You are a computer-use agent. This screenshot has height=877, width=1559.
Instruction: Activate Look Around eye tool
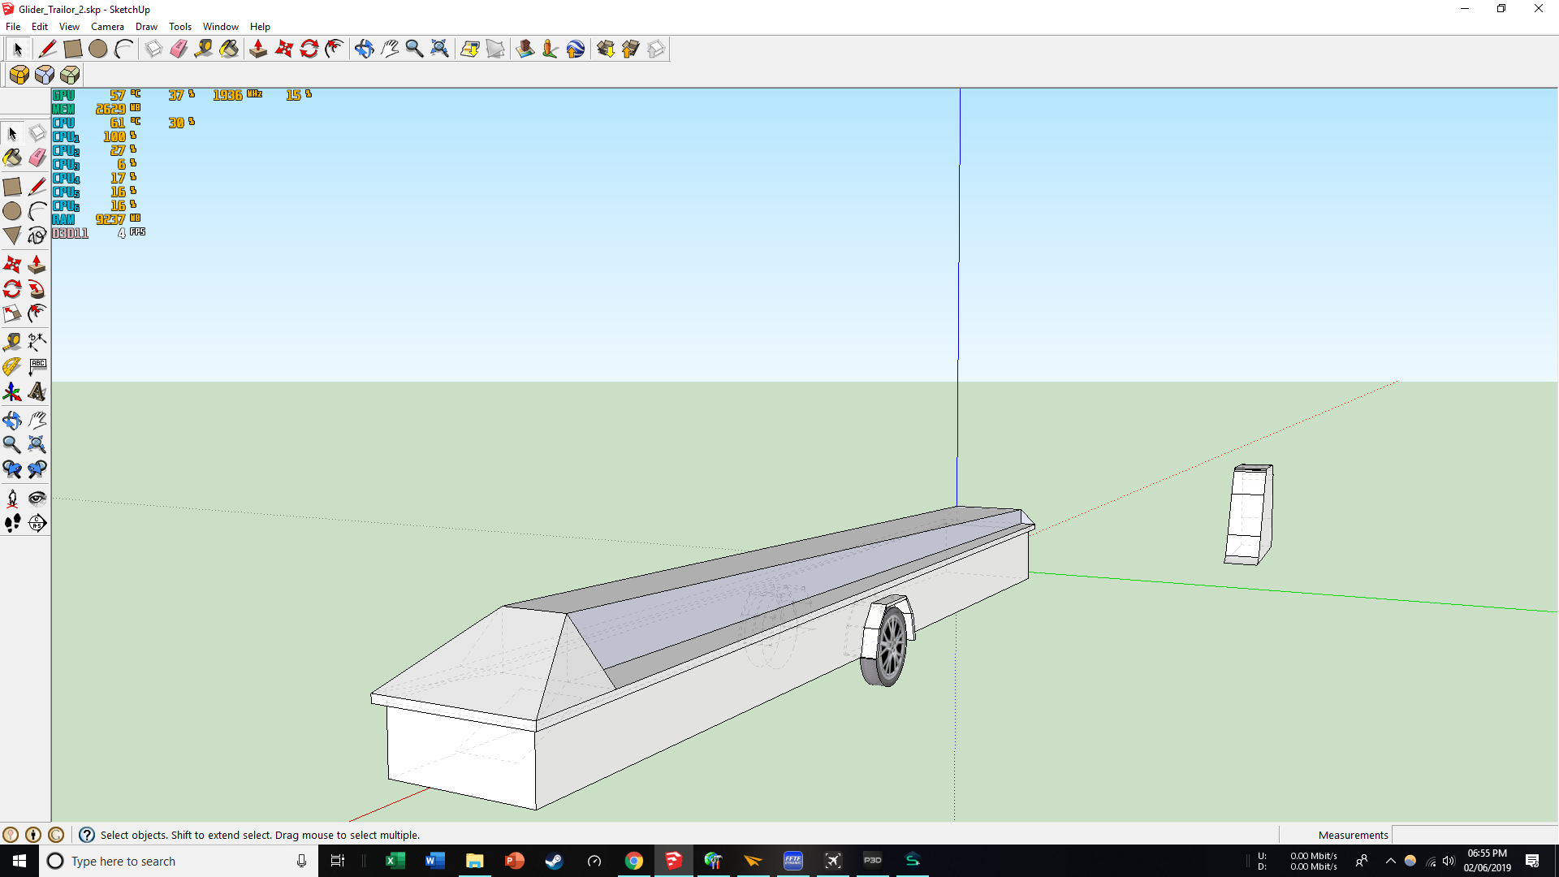[x=37, y=498]
